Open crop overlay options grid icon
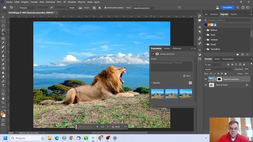253x142 pixels. (94, 8)
